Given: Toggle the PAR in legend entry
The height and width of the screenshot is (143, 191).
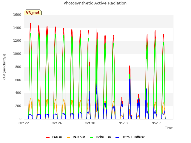Looking at the screenshot, I should (x=54, y=137).
